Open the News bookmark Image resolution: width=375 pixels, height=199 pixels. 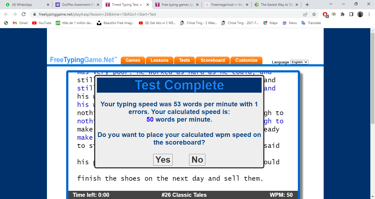click(x=290, y=23)
